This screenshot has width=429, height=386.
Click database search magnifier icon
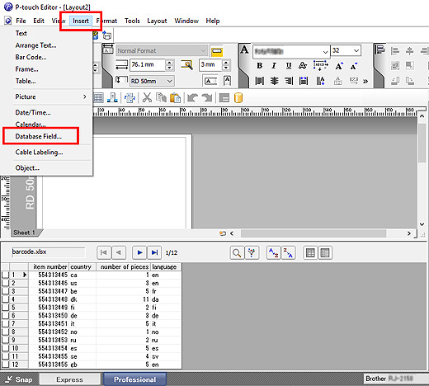pos(237,252)
